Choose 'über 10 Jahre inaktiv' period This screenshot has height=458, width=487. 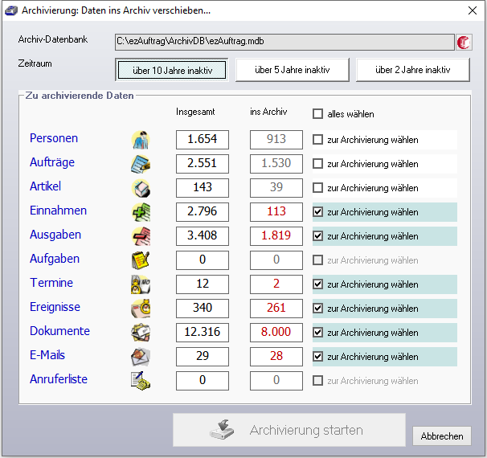[172, 70]
